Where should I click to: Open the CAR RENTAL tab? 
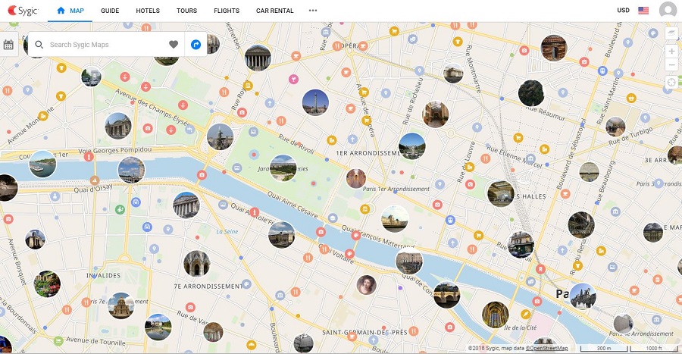tap(274, 11)
